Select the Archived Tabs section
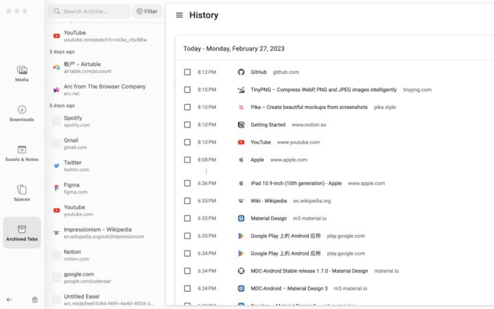This screenshot has width=494, height=309. [x=22, y=233]
